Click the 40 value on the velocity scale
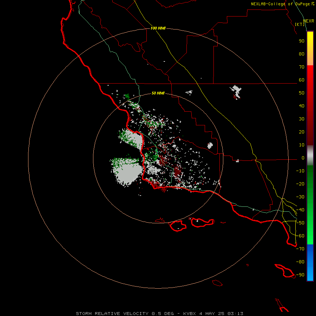This screenshot has width=316, height=316. click(302, 106)
